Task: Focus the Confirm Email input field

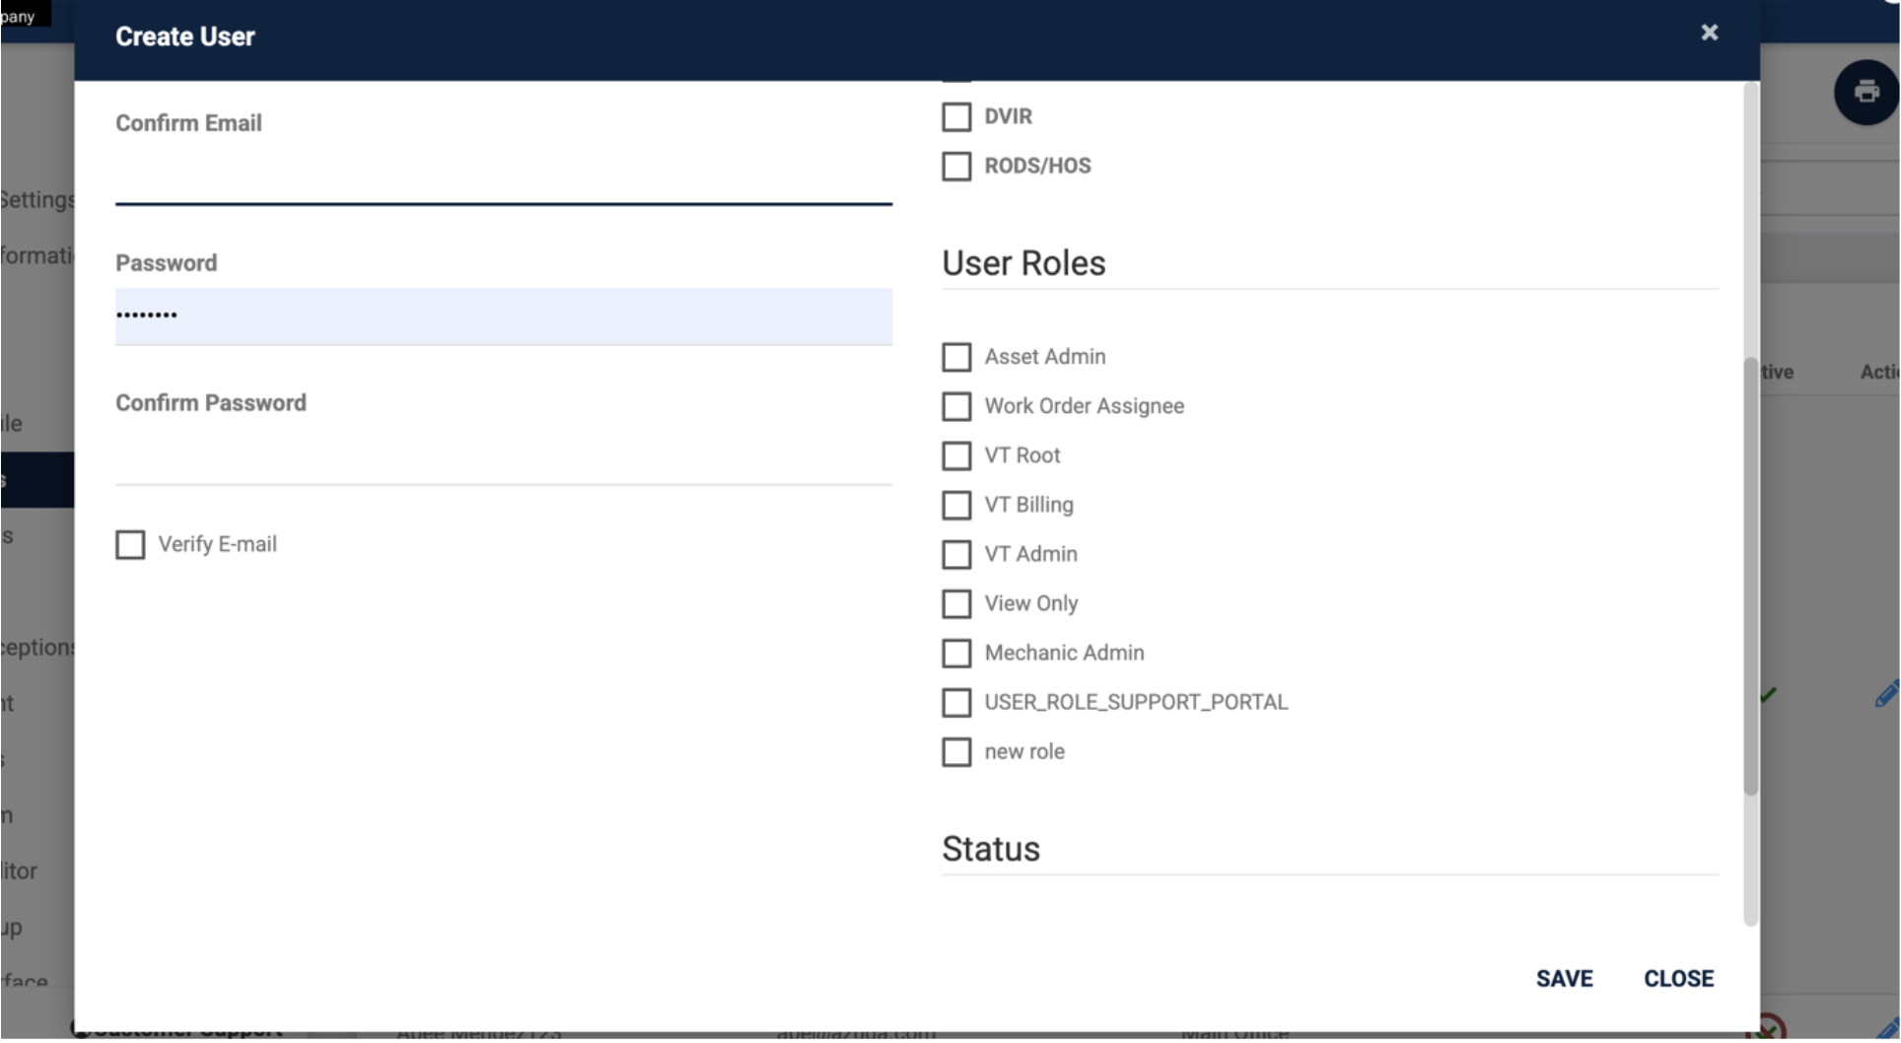Action: 504,175
